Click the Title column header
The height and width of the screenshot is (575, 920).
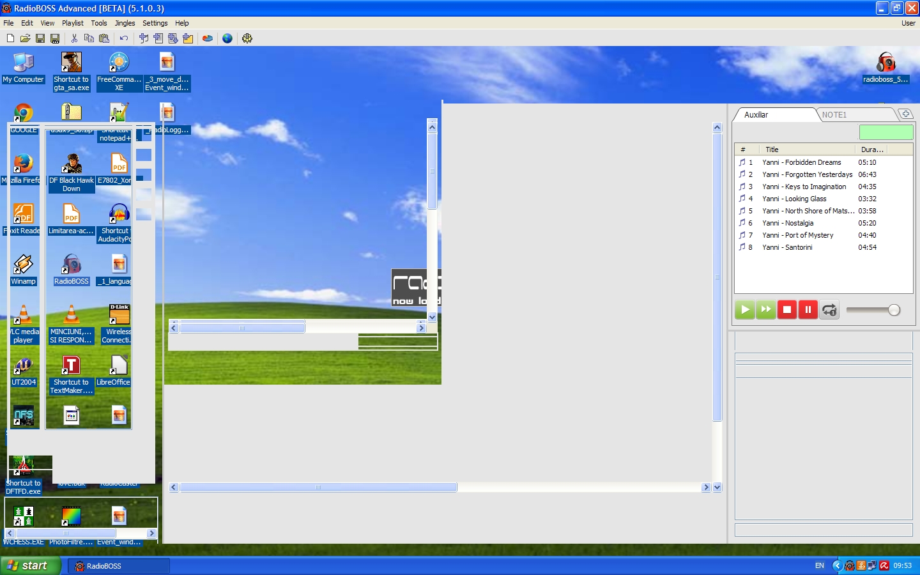(808, 149)
